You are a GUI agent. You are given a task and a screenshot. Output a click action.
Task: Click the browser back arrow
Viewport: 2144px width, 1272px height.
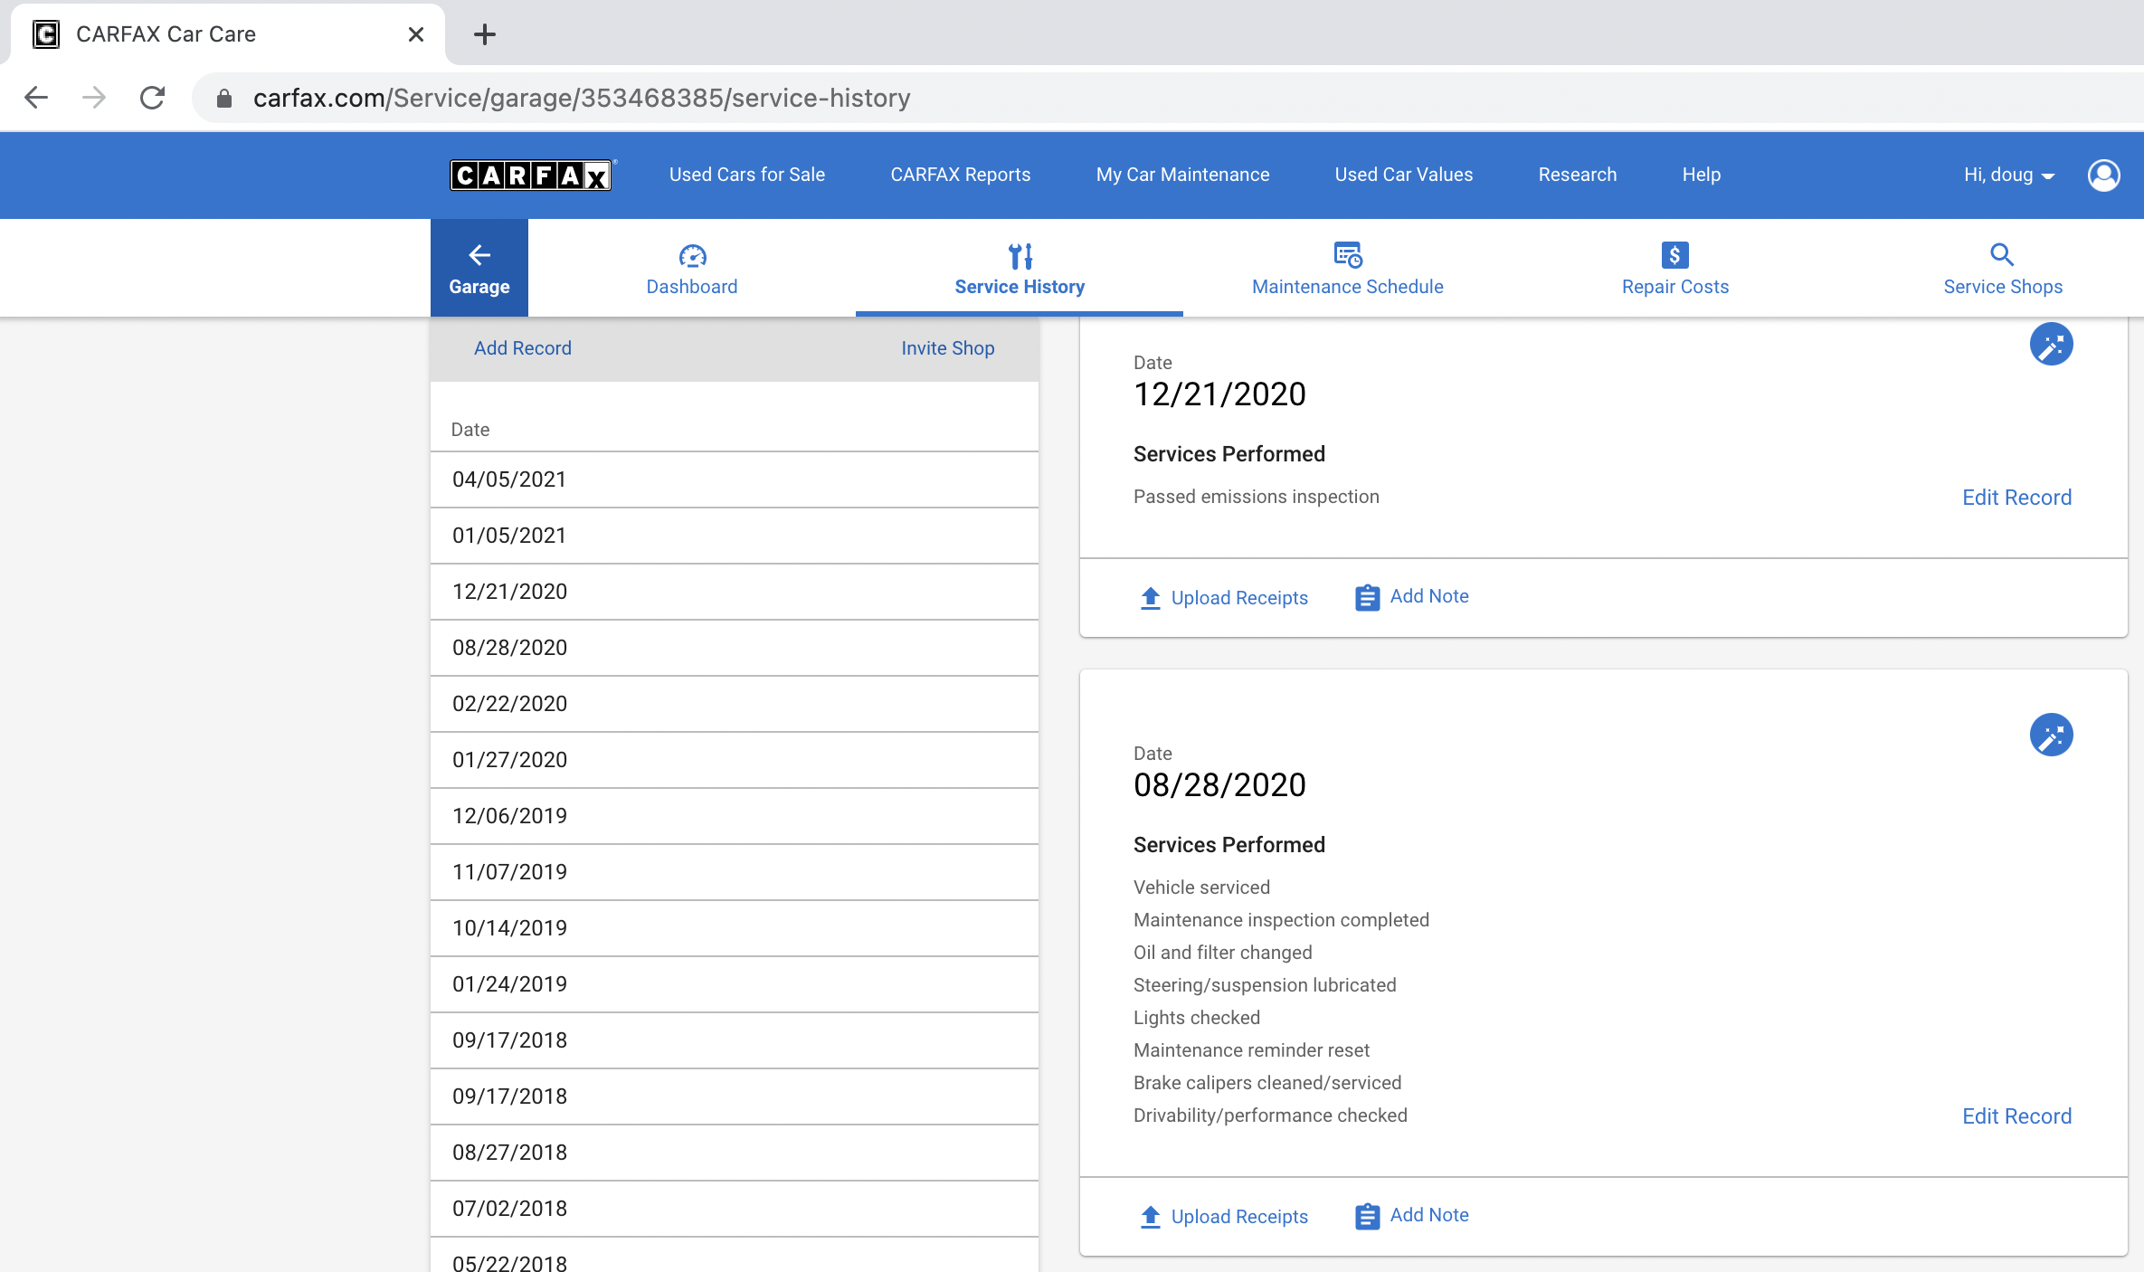tap(36, 98)
